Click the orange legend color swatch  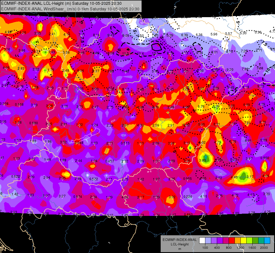click(x=238, y=241)
